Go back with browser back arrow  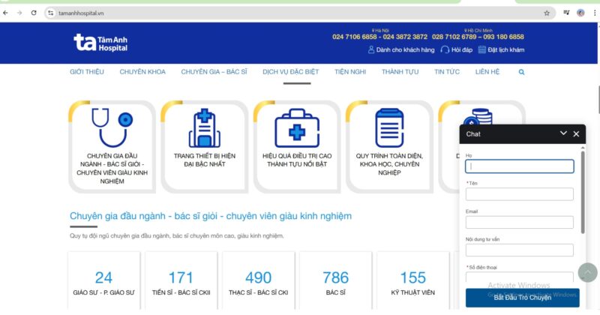(x=5, y=13)
